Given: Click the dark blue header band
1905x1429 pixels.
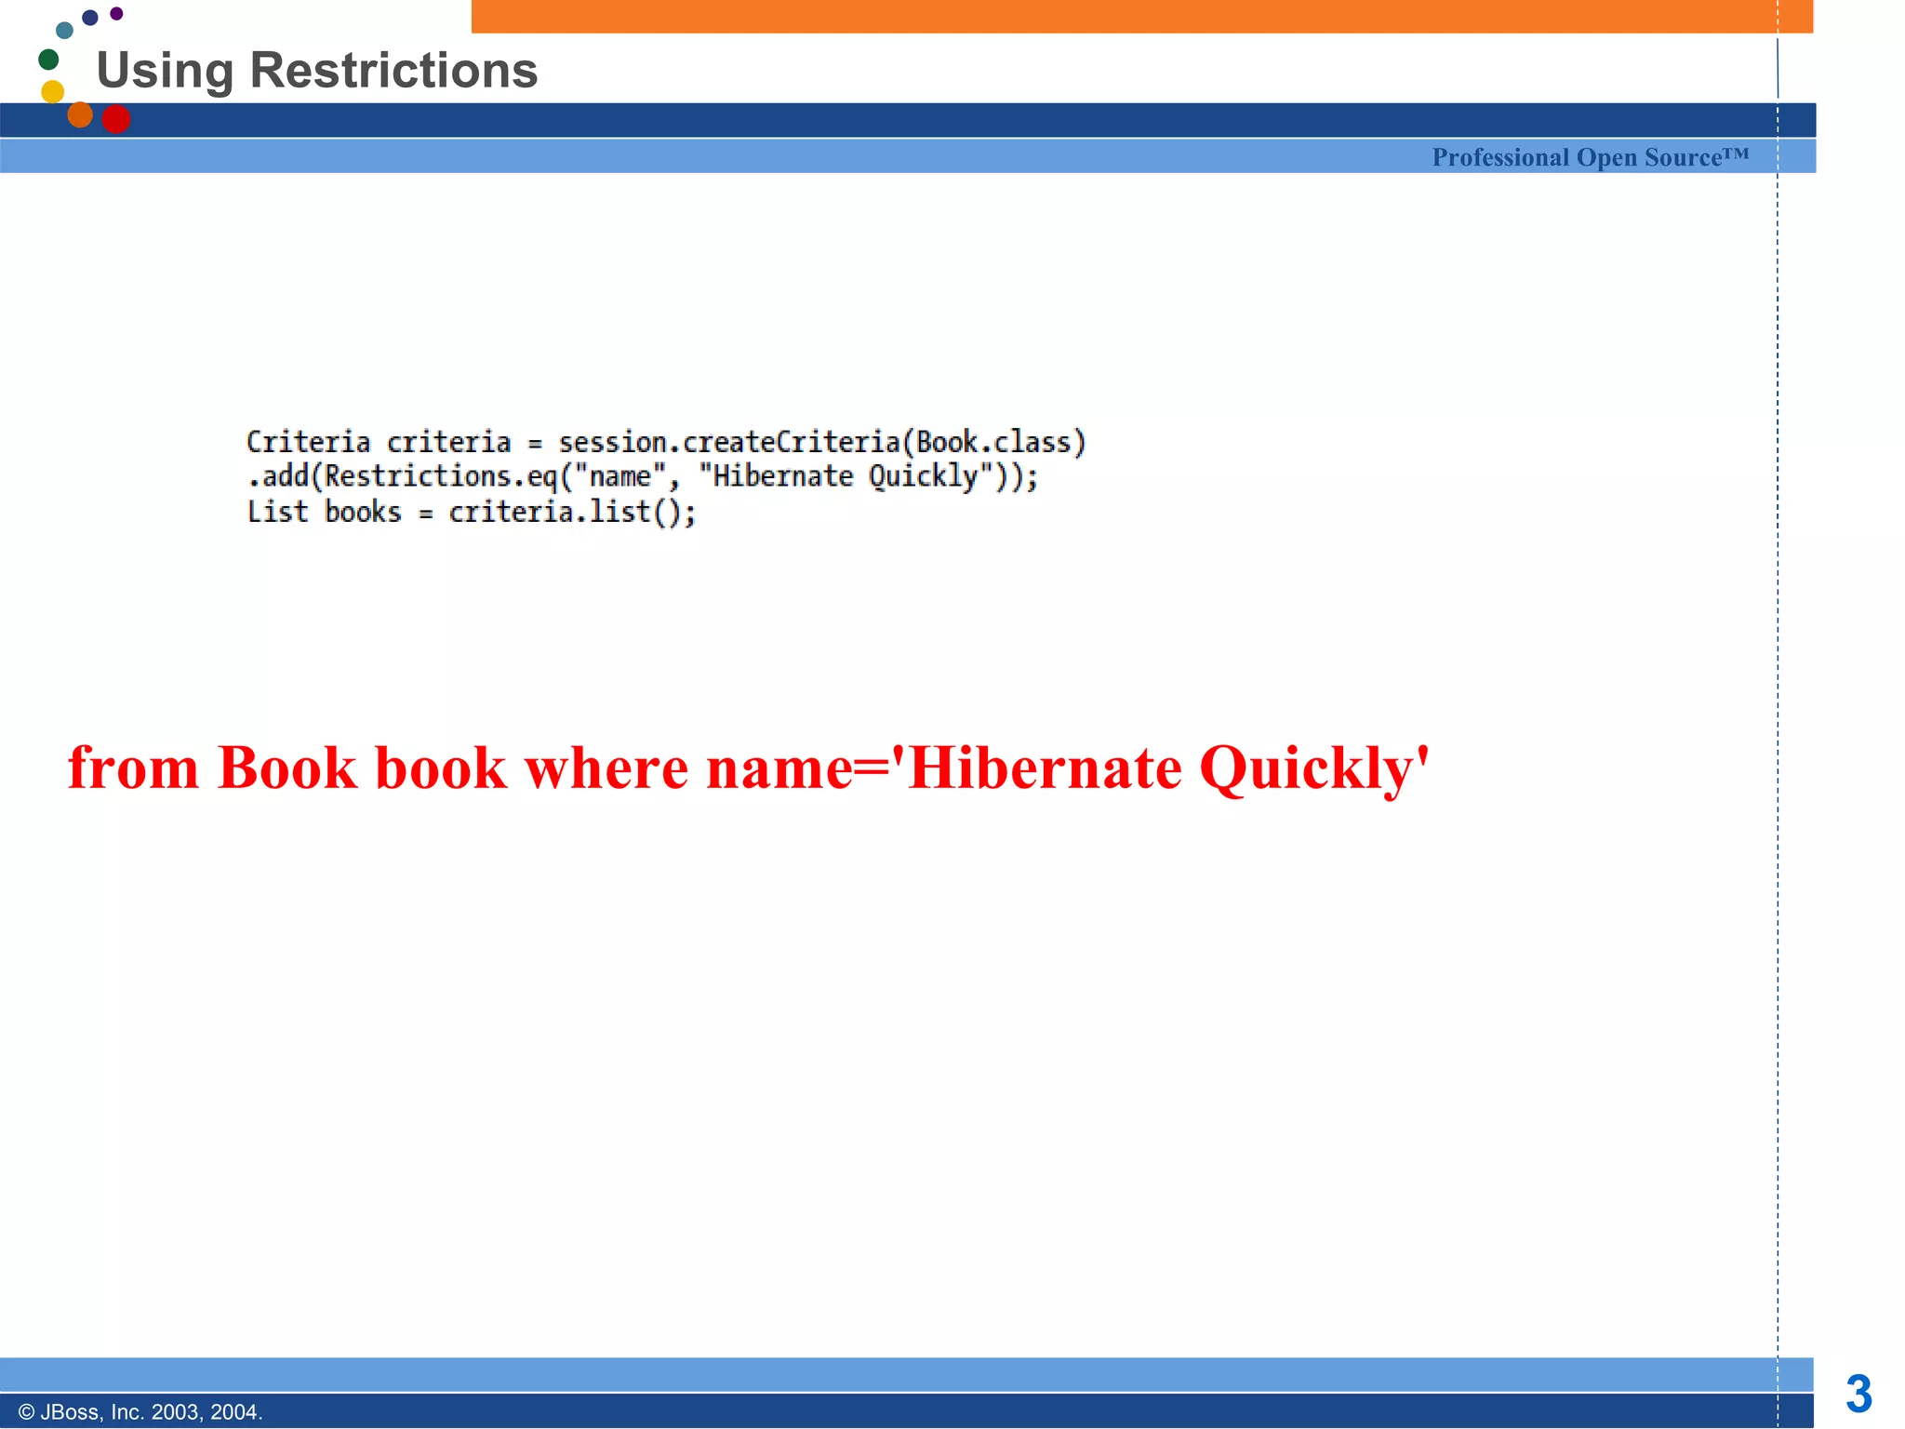Looking at the screenshot, I should 908,120.
